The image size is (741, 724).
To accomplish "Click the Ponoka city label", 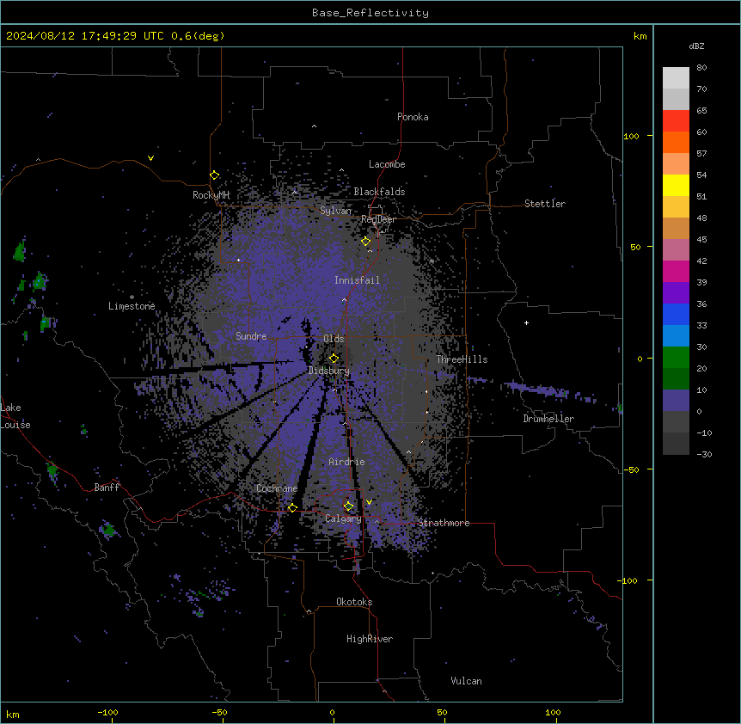I will (x=413, y=117).
